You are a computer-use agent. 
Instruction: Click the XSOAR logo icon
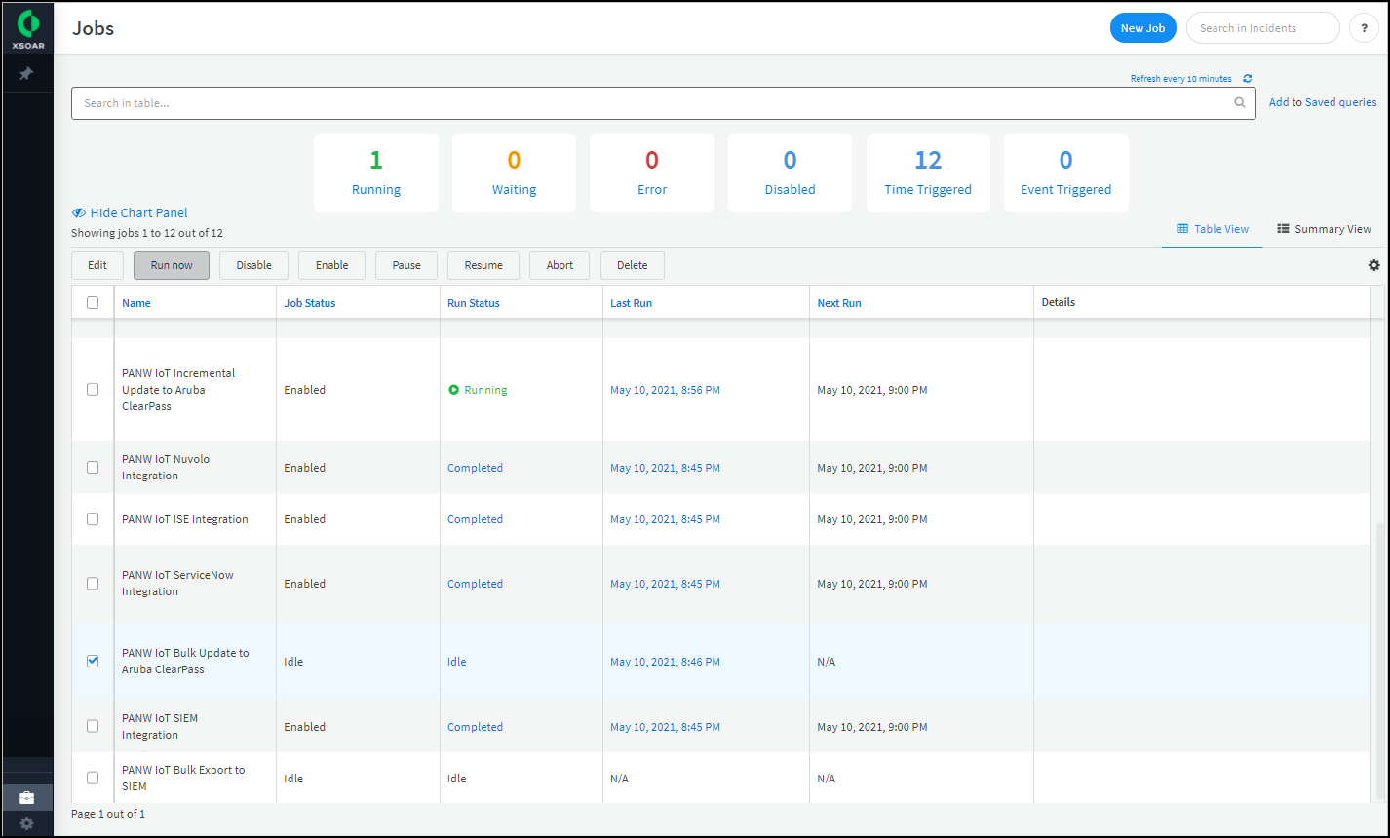pos(27,23)
